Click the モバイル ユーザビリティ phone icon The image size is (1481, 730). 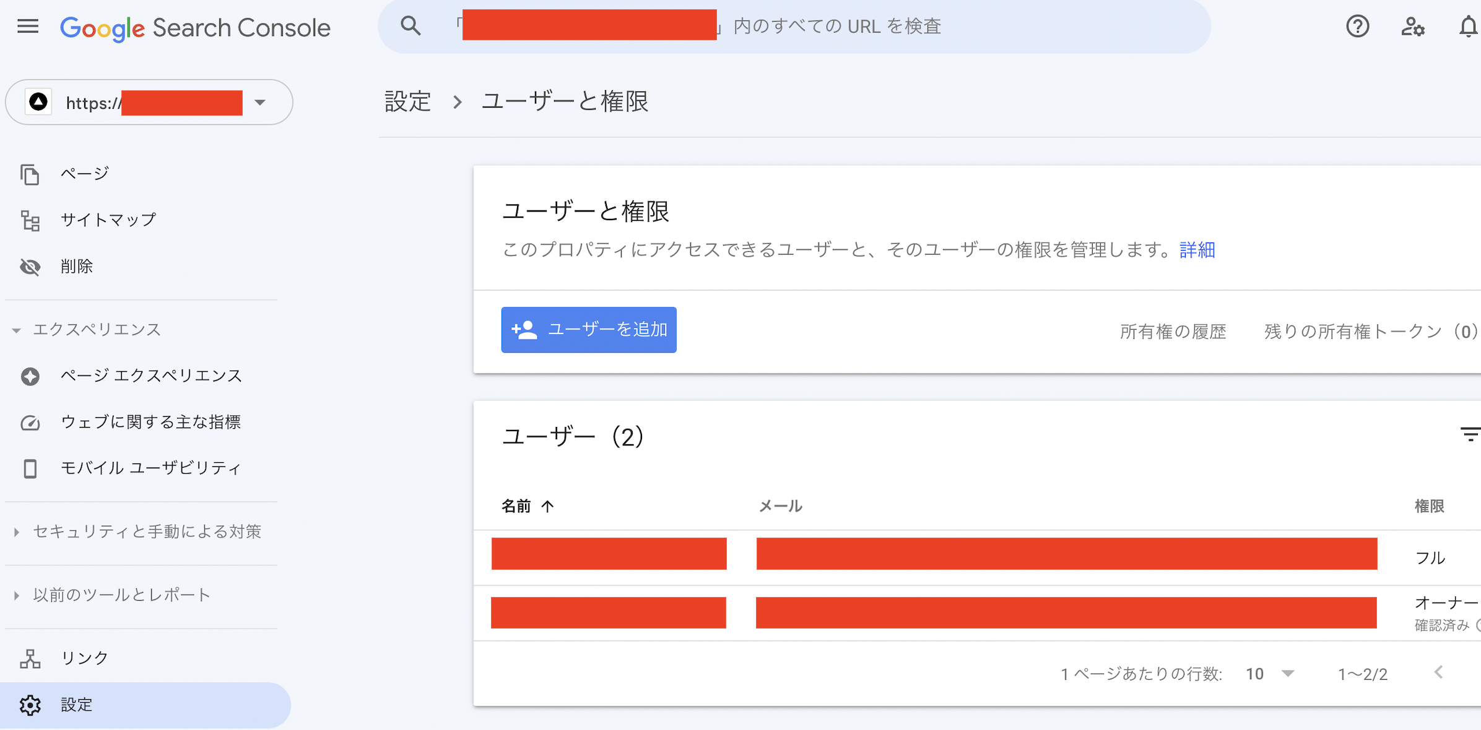[x=30, y=468]
